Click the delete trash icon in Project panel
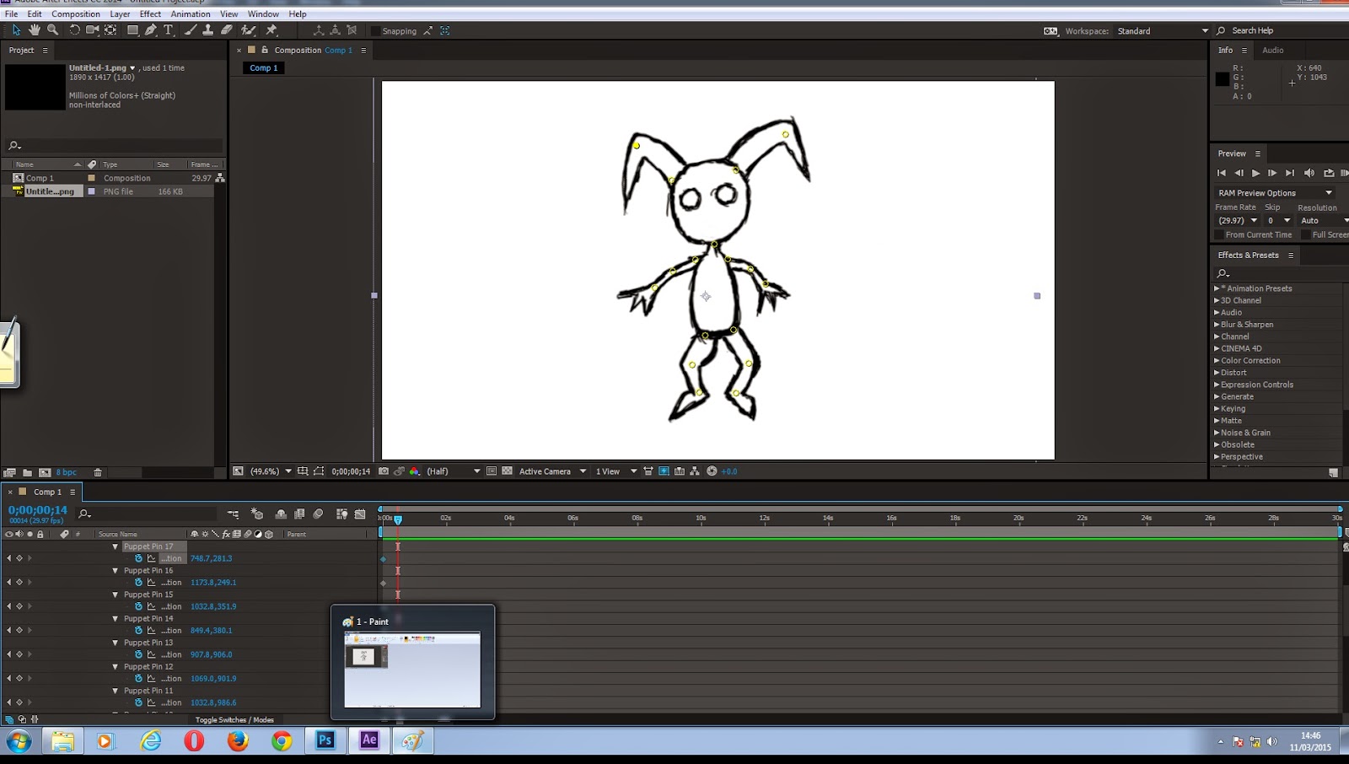The width and height of the screenshot is (1349, 764). (98, 472)
